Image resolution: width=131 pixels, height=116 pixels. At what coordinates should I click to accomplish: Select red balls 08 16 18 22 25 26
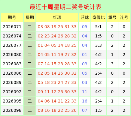click(x=57, y=110)
